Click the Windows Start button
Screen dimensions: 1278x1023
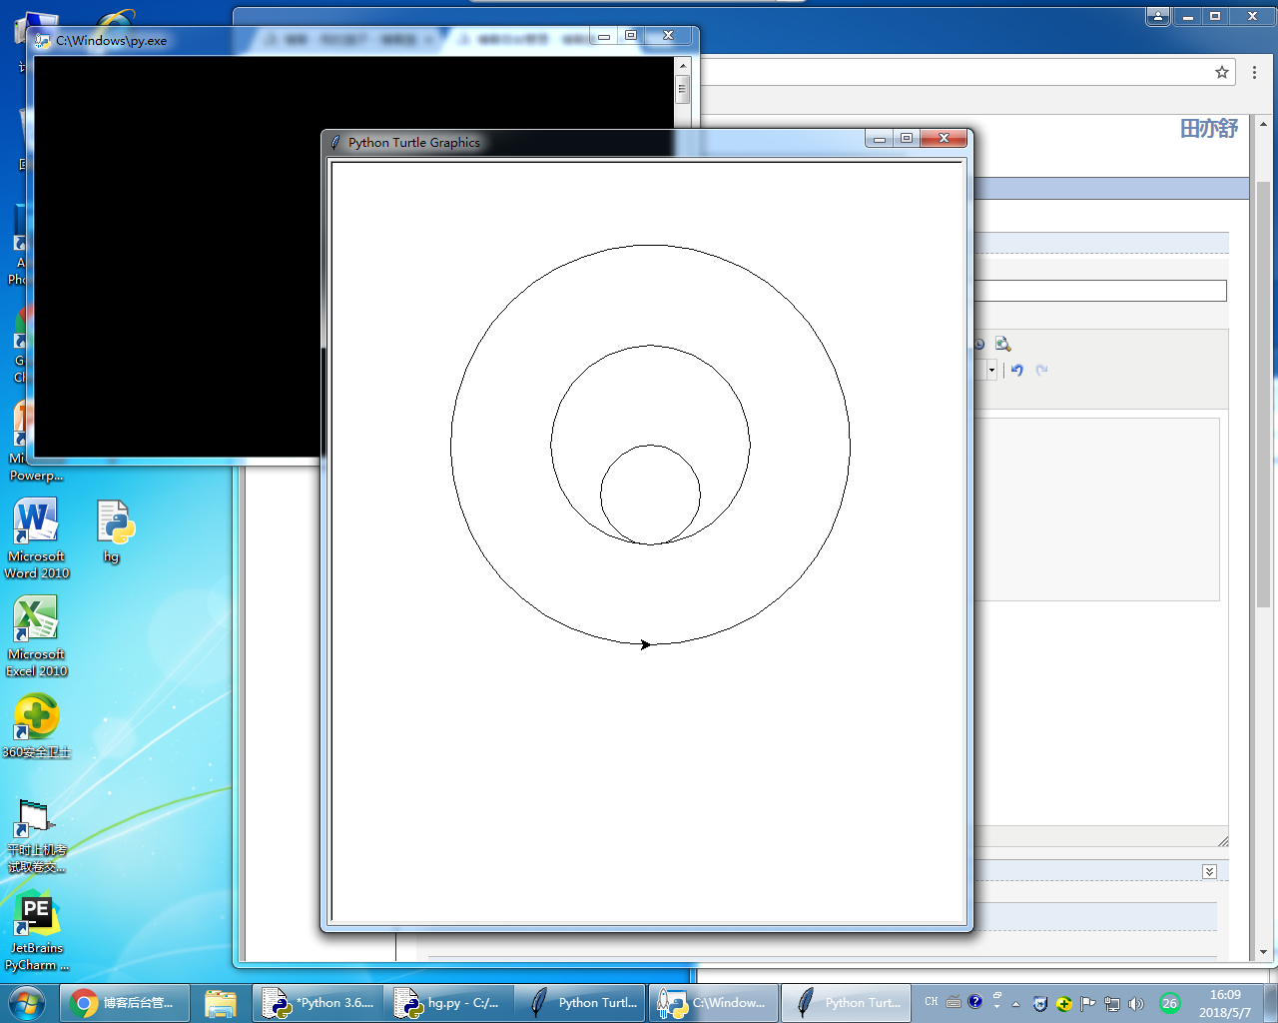click(x=27, y=1002)
